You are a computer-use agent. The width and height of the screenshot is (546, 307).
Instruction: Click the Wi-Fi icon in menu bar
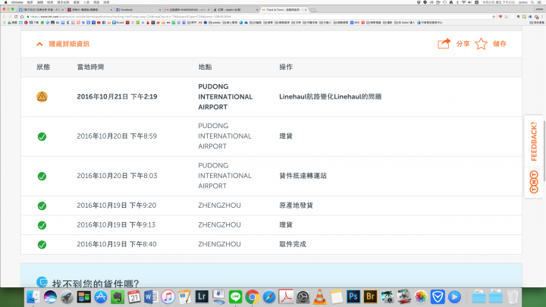463,2
